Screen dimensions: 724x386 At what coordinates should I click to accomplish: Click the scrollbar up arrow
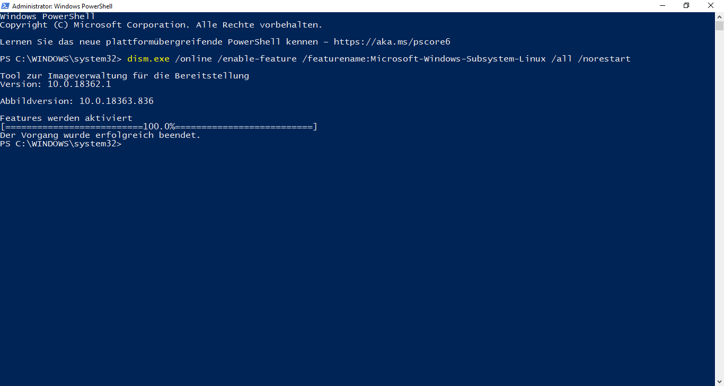tap(719, 16)
